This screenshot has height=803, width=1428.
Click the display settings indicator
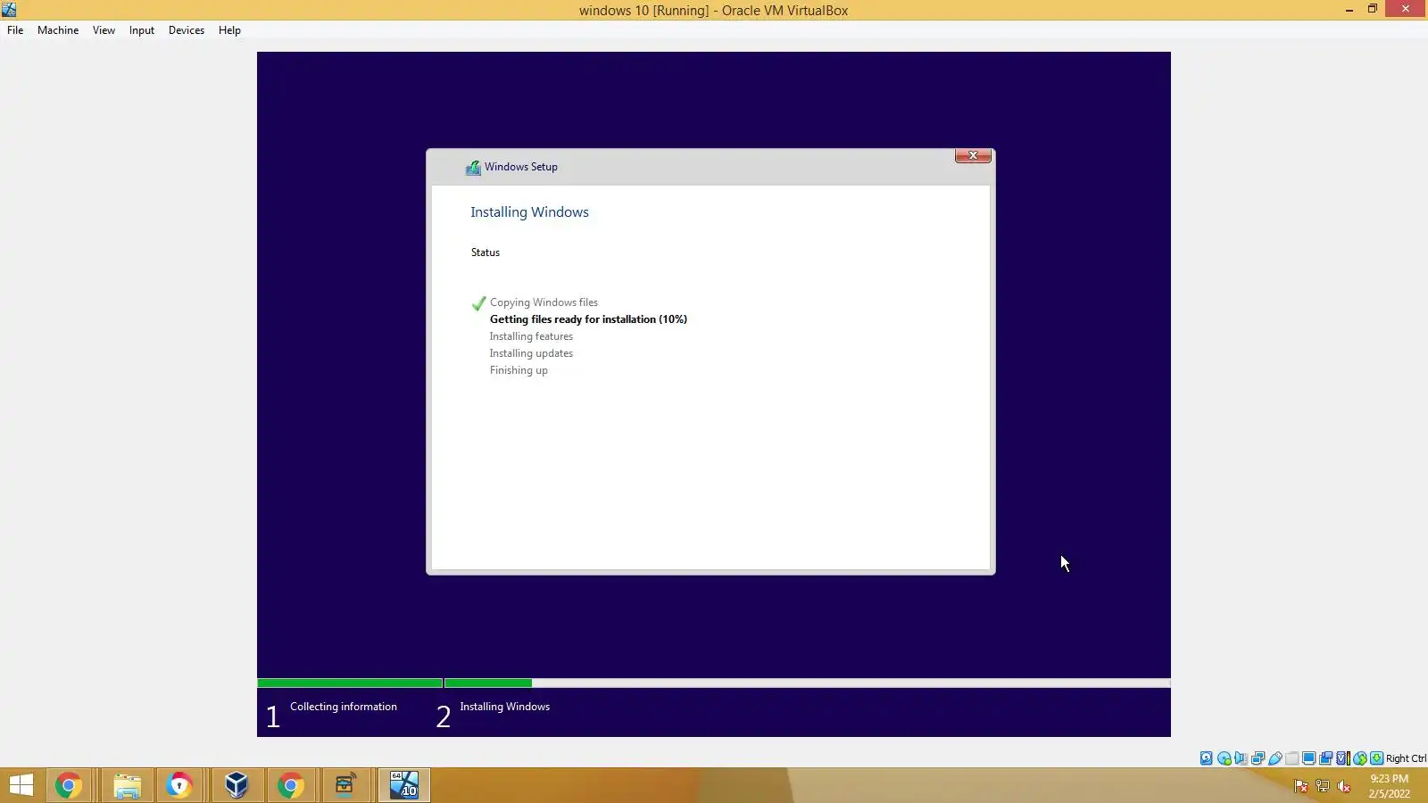coord(1308,758)
